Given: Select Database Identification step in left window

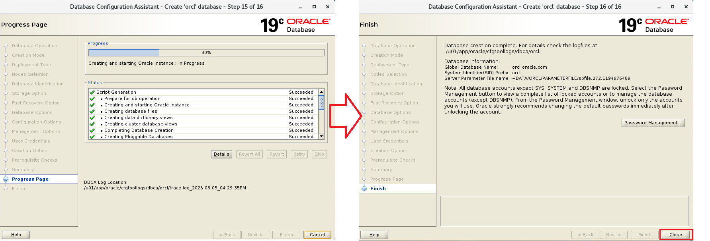Looking at the screenshot, I should 38,84.
